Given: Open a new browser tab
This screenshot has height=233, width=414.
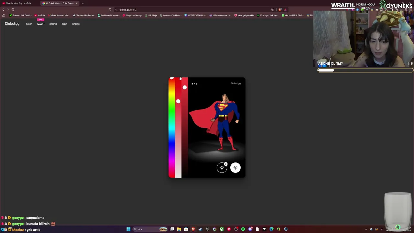Looking at the screenshot, I should coord(82,3).
